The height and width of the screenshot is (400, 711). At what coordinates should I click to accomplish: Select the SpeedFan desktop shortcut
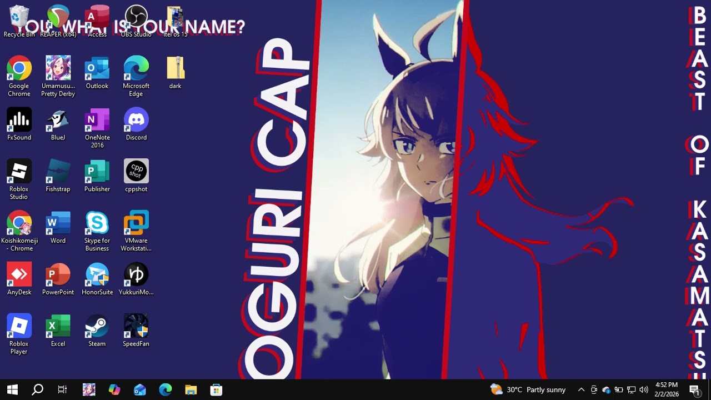[x=136, y=331]
